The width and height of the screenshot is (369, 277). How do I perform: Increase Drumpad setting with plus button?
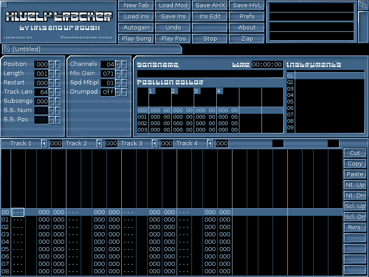tap(118, 92)
